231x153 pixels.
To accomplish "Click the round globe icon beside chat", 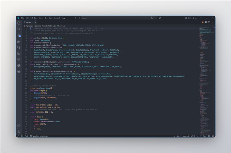I will [x=160, y=18].
